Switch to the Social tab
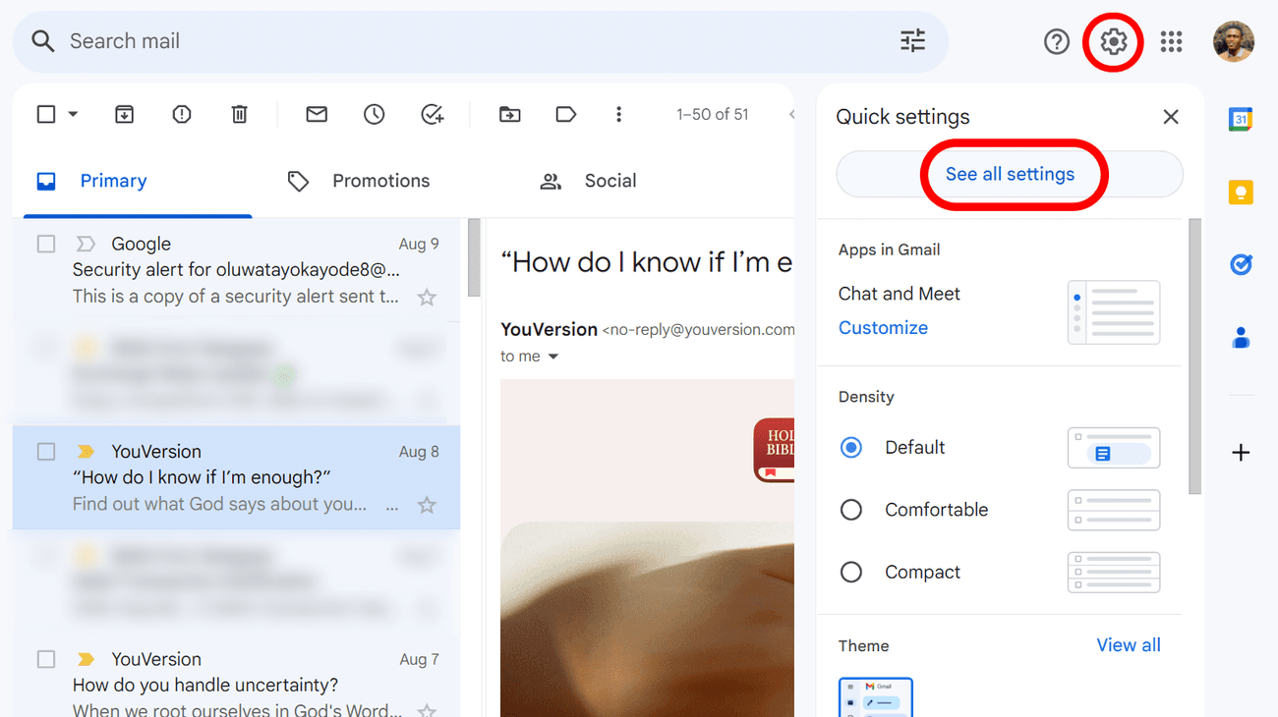This screenshot has height=717, width=1278. [x=610, y=181]
